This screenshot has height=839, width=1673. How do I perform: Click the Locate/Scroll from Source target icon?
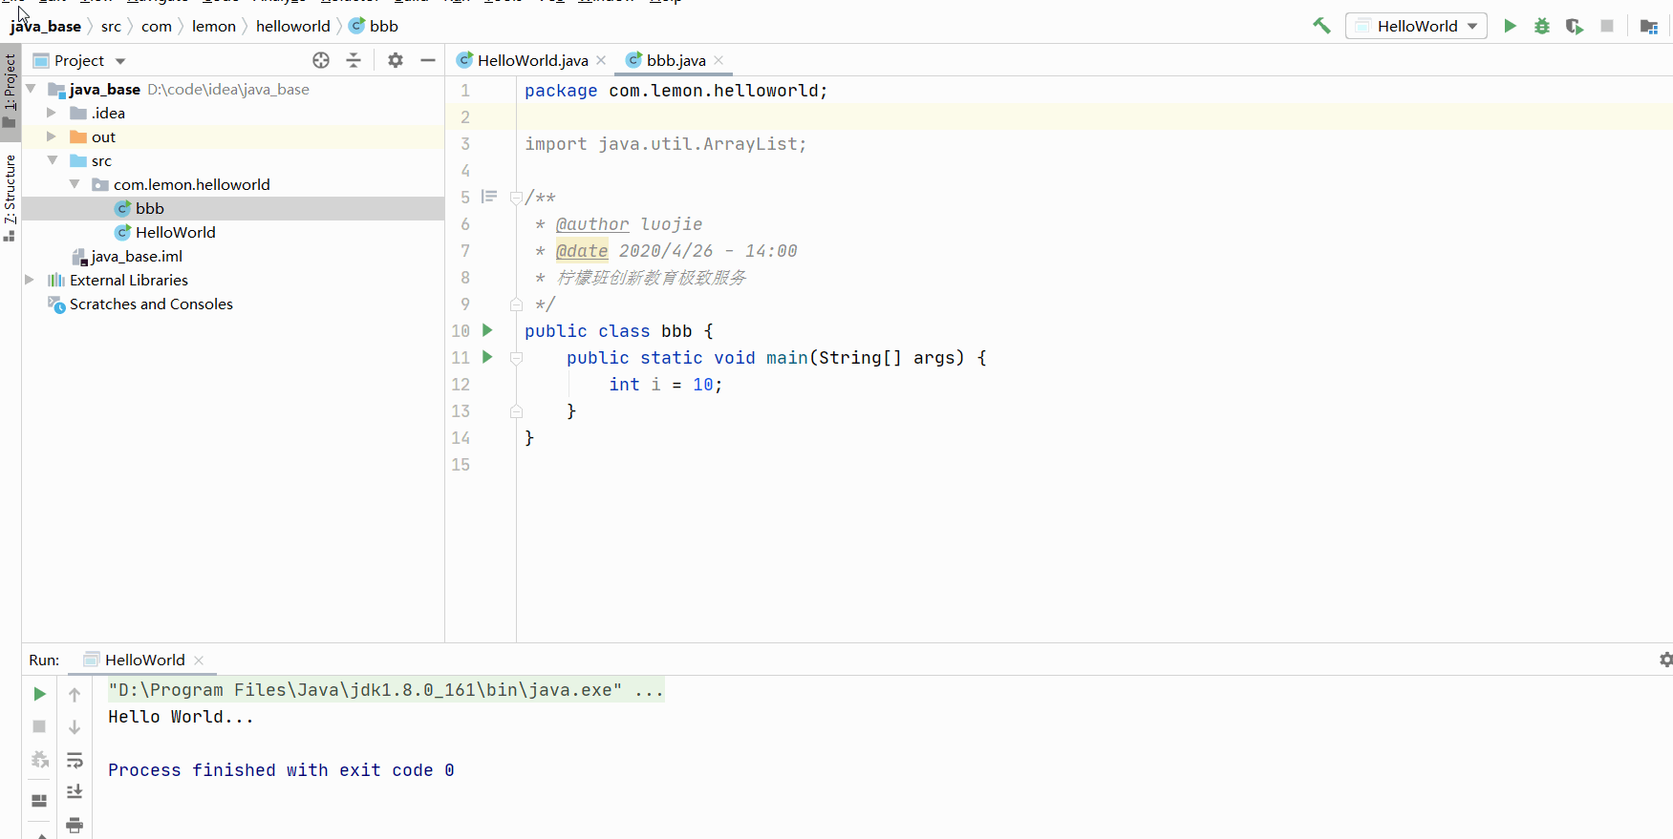point(321,60)
